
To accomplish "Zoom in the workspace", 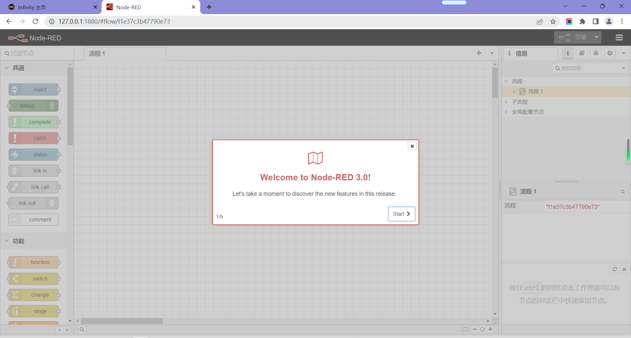I will (x=490, y=329).
